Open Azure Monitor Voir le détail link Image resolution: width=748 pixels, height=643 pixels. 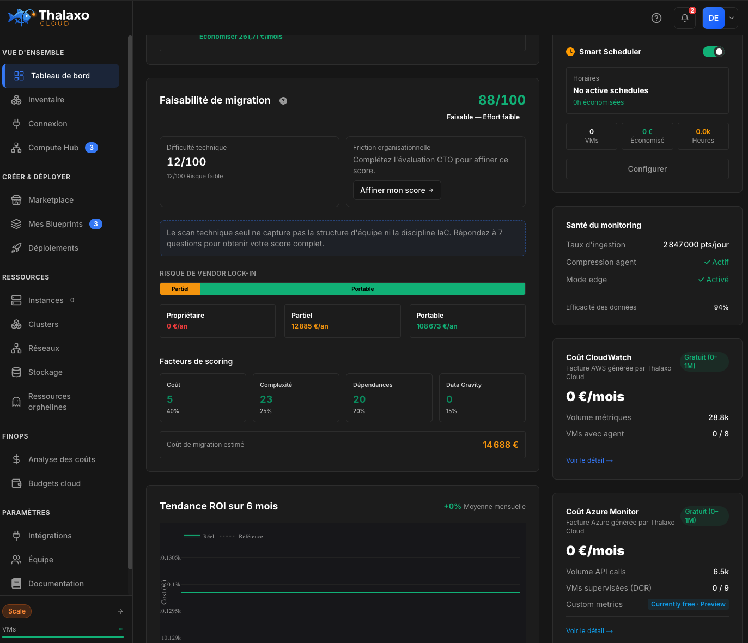click(589, 631)
